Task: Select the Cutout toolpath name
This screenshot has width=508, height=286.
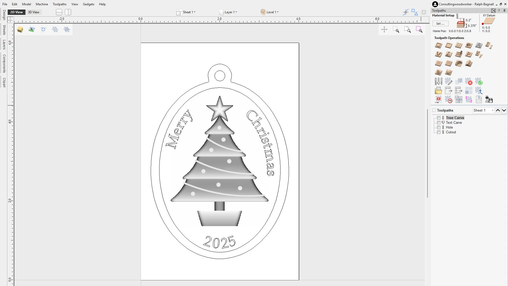Action: click(x=451, y=132)
